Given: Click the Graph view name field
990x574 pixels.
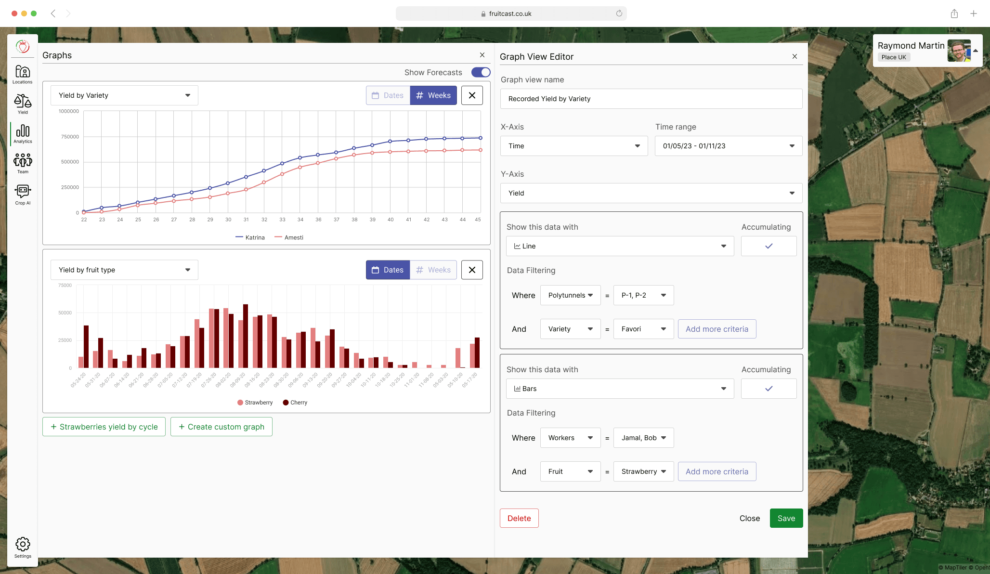Looking at the screenshot, I should click(651, 99).
